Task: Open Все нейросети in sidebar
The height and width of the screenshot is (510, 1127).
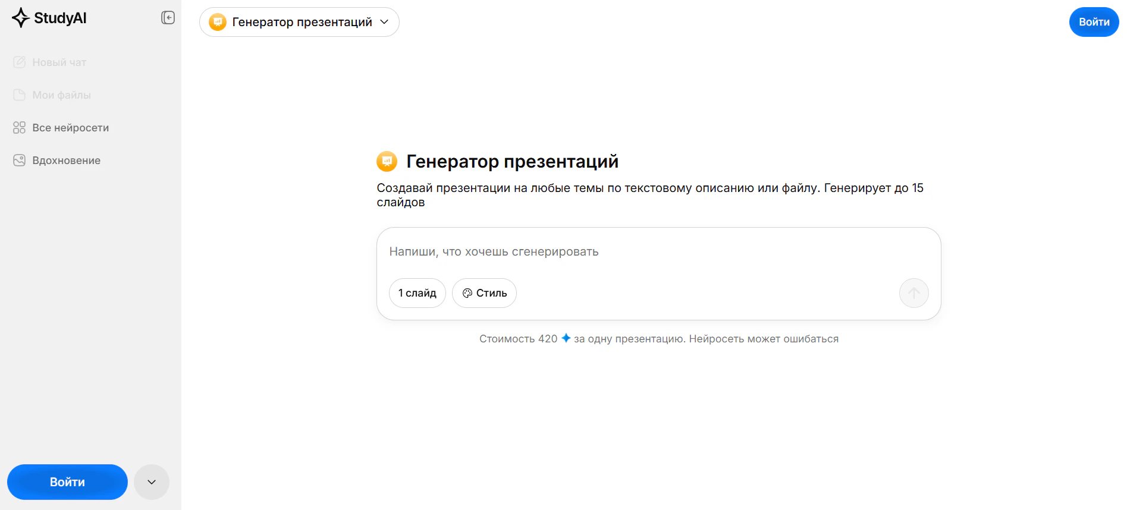Action: click(x=61, y=128)
